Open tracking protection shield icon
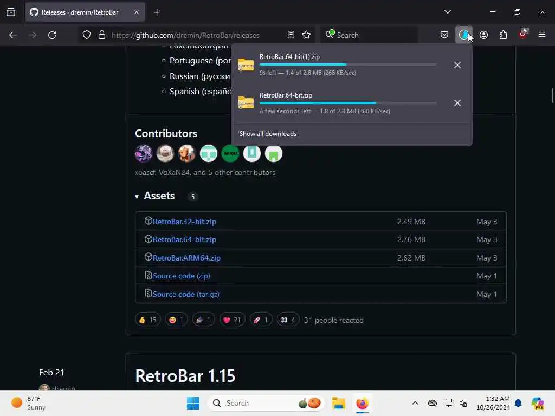Viewport: 555px width, 416px height. [86, 35]
